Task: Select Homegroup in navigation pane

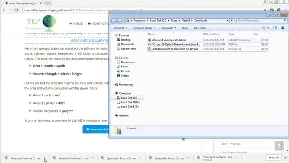Action: pyautogui.click(x=126, y=85)
